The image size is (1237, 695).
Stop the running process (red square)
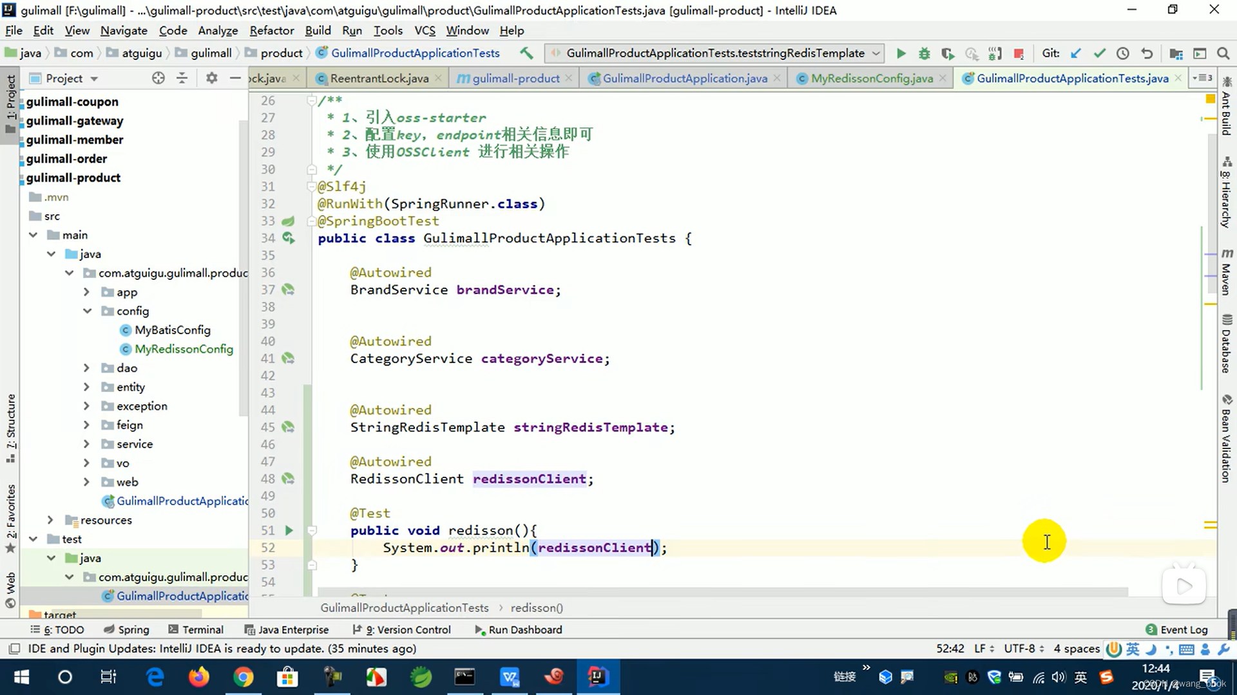pos(1019,53)
